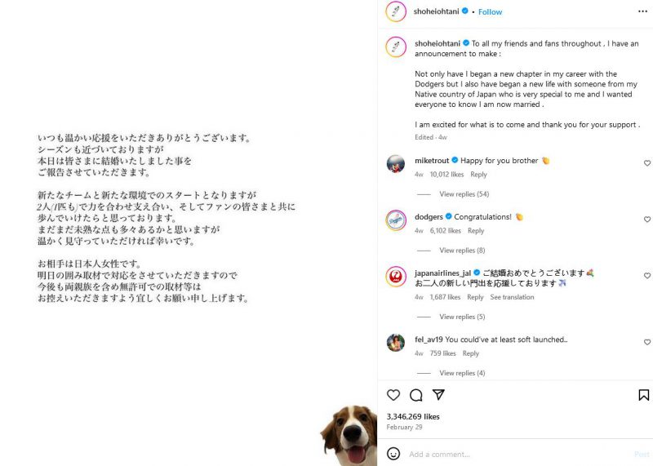
Task: Expand View replies (8) under dodgers
Action: 462,251
